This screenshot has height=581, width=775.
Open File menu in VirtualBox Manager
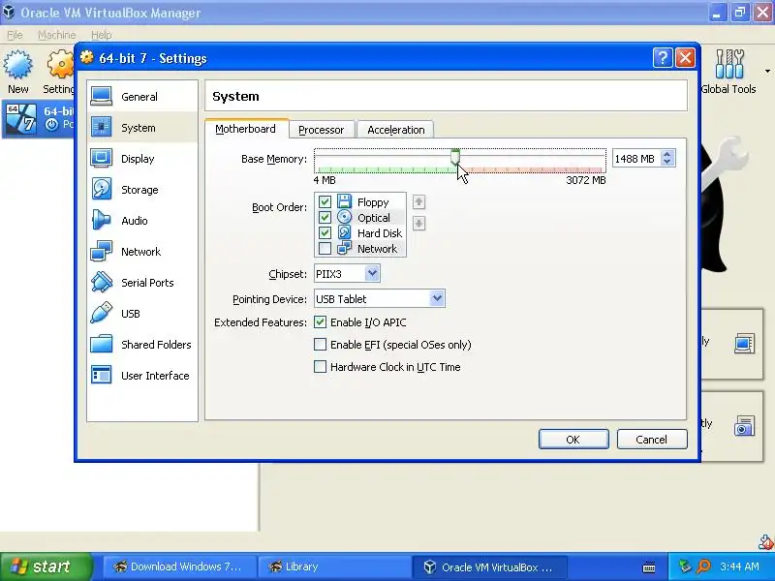pos(15,35)
